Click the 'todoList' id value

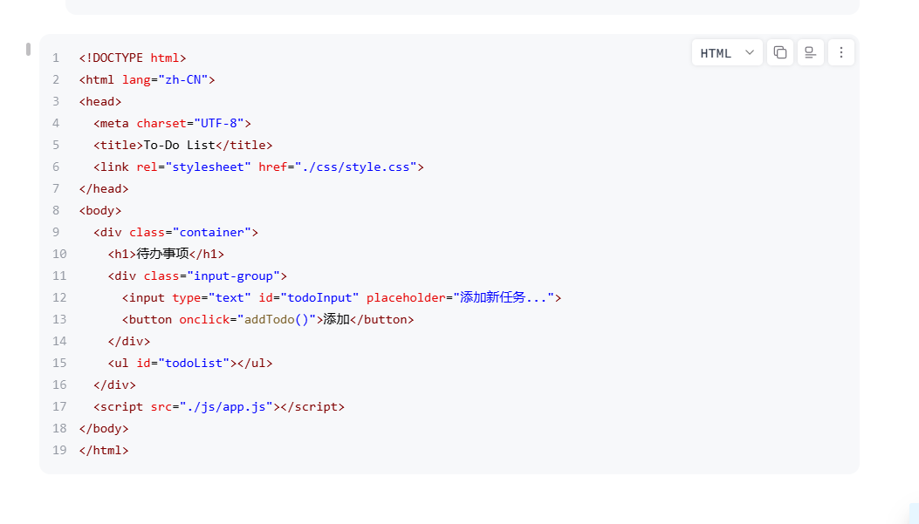pyautogui.click(x=194, y=363)
